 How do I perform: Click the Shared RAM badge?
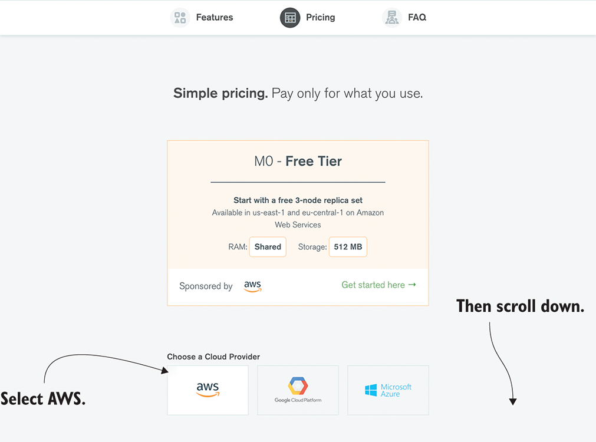point(268,247)
